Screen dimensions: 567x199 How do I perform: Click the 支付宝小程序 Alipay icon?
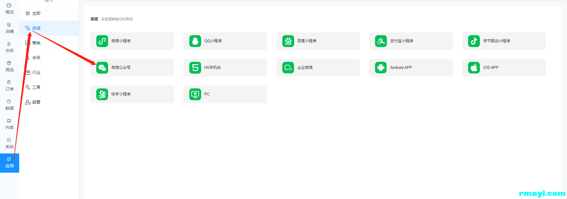(x=381, y=41)
